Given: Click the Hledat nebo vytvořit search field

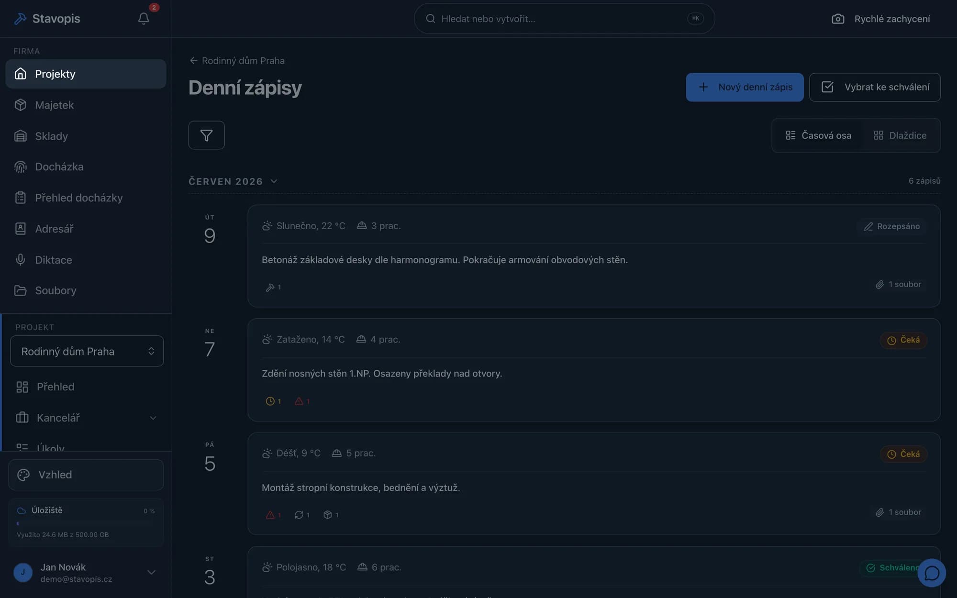Looking at the screenshot, I should [x=564, y=19].
